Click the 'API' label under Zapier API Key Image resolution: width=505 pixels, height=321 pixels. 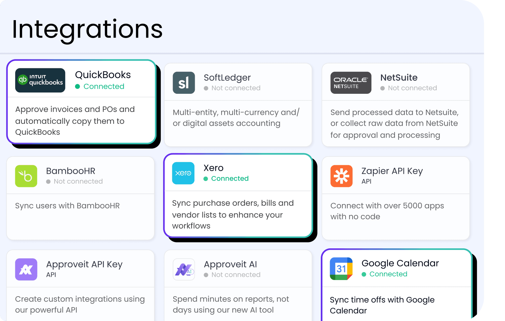pos(366,182)
